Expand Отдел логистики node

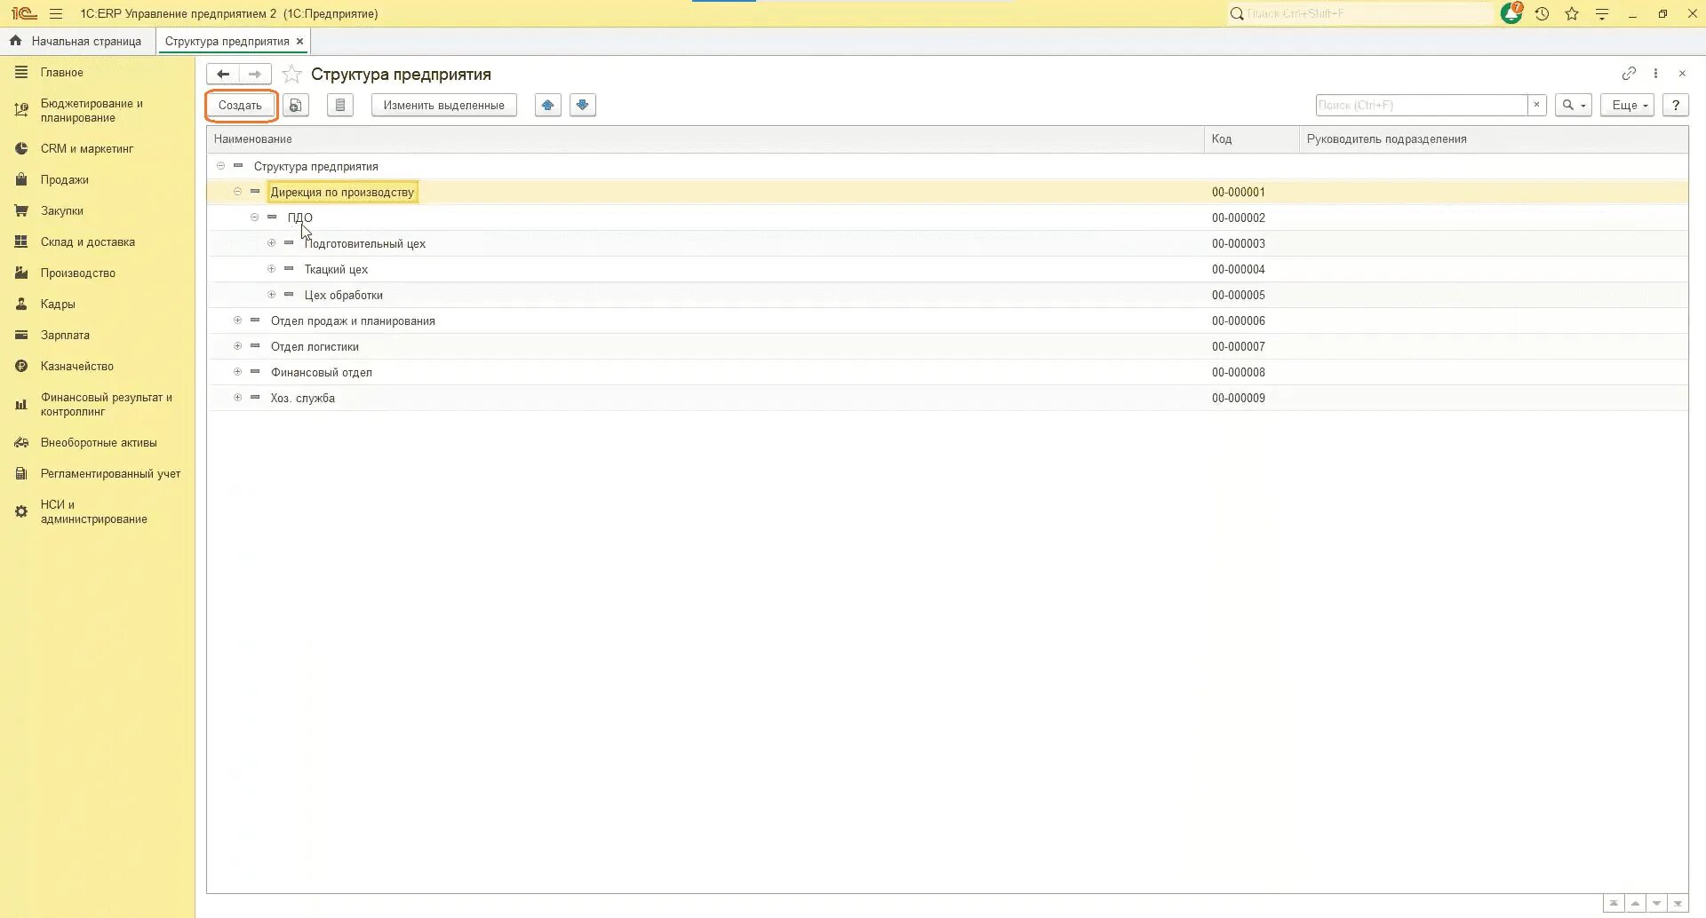237,346
